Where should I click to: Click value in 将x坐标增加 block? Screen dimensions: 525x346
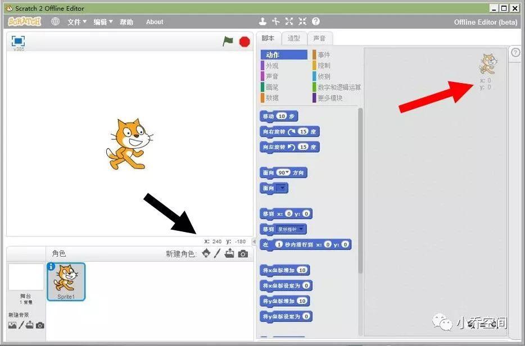coord(302,270)
